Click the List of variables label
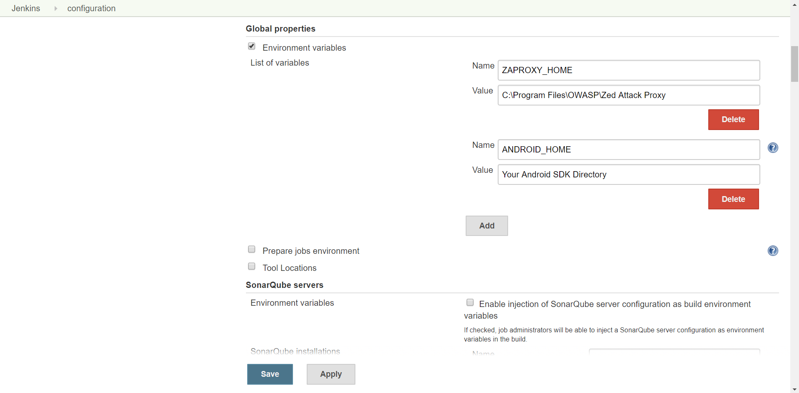This screenshot has height=393, width=799. [x=280, y=63]
